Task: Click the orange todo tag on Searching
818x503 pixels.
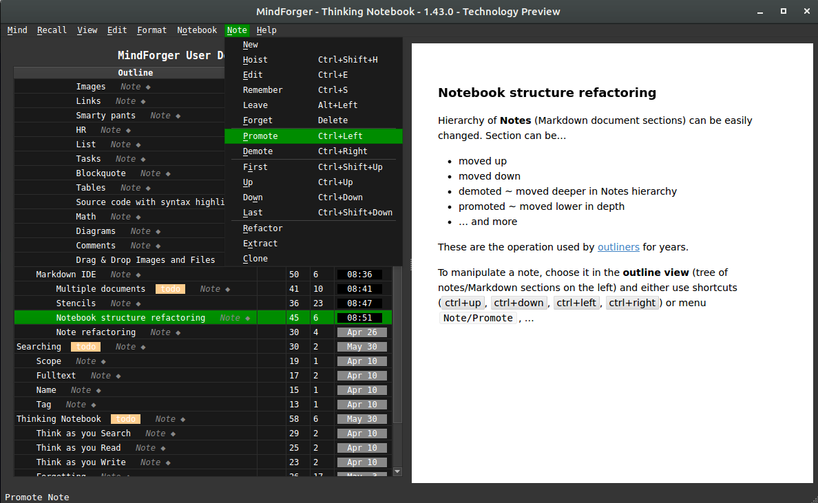Action: [x=85, y=347]
